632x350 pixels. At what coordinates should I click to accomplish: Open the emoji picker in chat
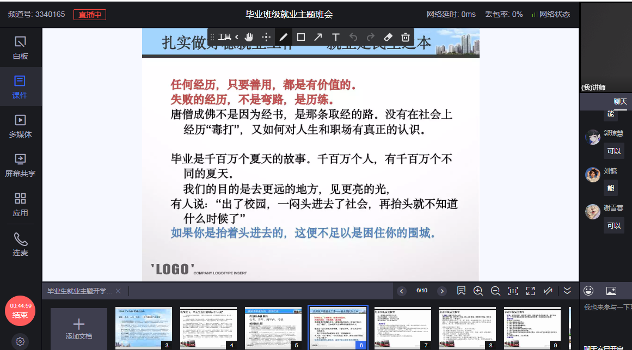588,291
